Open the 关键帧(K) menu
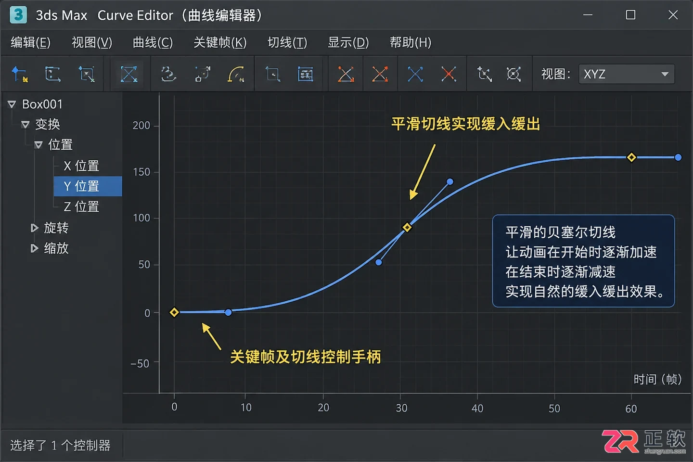Image resolution: width=693 pixels, height=462 pixels. point(220,42)
